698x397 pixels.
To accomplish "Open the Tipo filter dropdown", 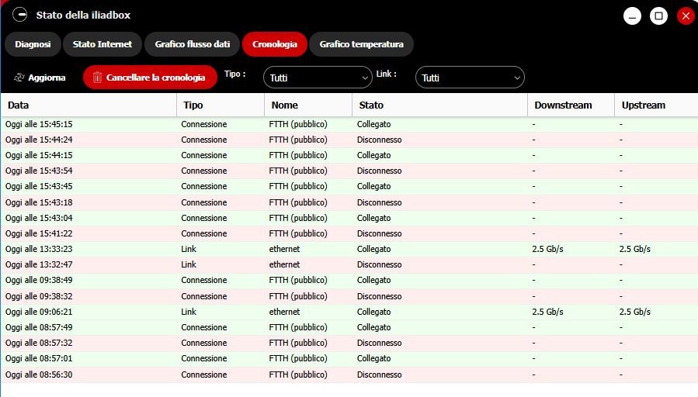I will coord(318,78).
